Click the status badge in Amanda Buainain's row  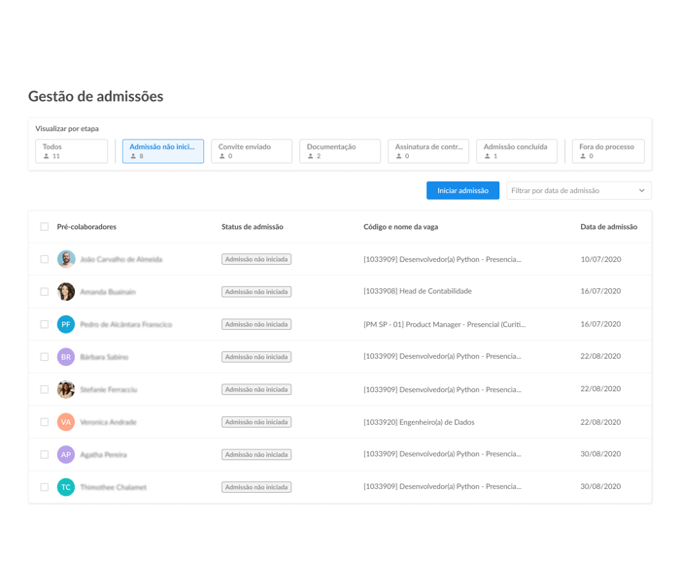(256, 292)
